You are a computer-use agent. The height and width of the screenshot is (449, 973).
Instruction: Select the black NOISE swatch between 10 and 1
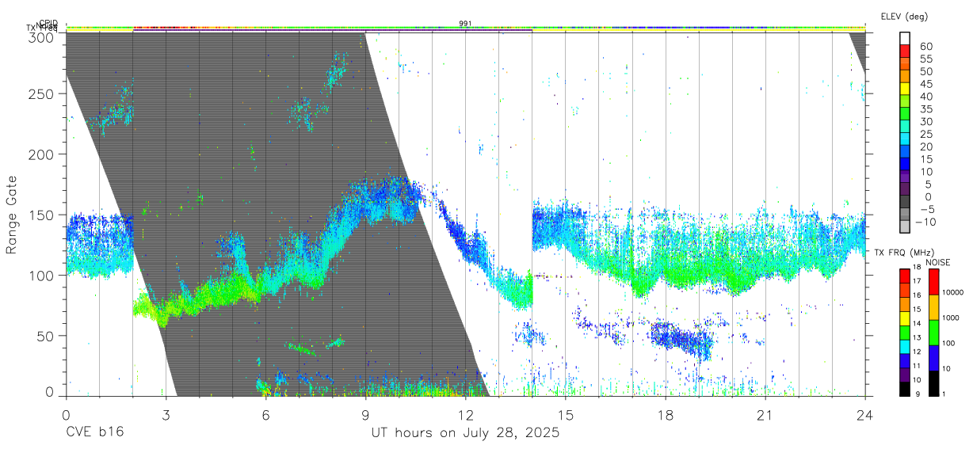[x=933, y=382]
